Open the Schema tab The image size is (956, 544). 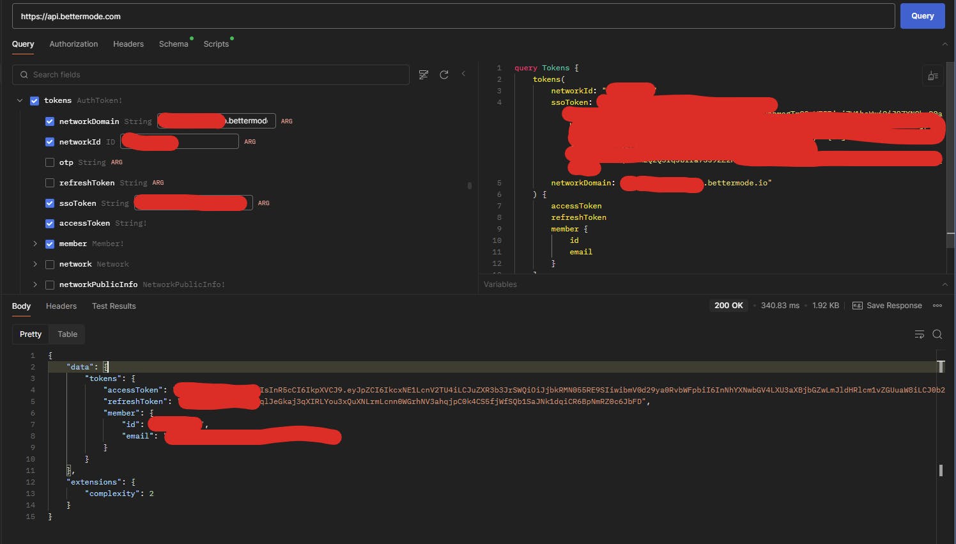pos(174,44)
